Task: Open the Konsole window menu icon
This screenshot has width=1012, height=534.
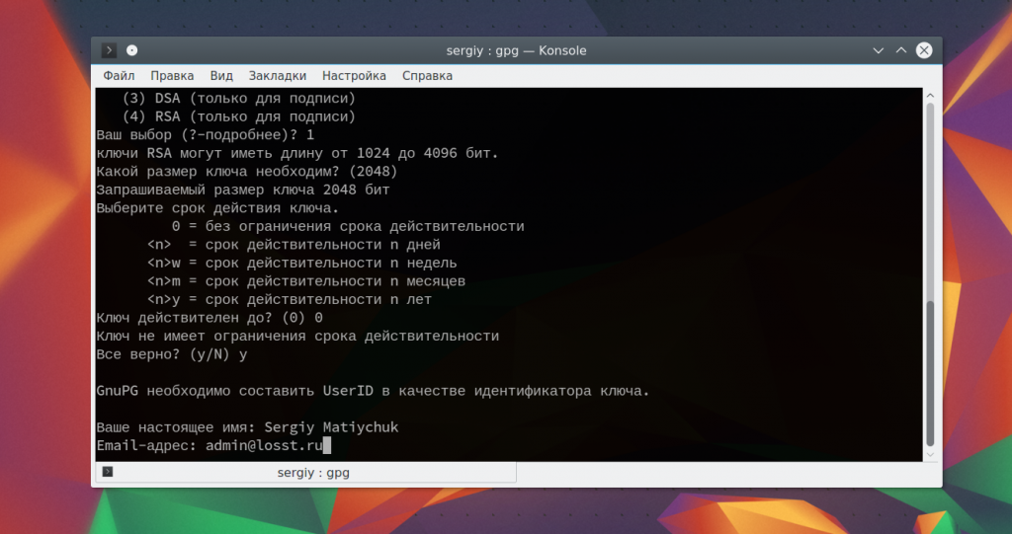Action: click(110, 50)
